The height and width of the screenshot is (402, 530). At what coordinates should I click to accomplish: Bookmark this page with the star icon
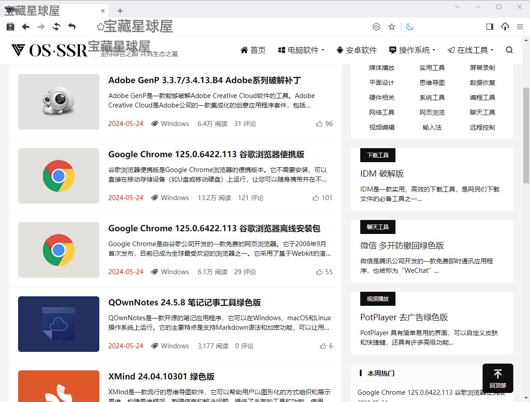pyautogui.click(x=392, y=27)
